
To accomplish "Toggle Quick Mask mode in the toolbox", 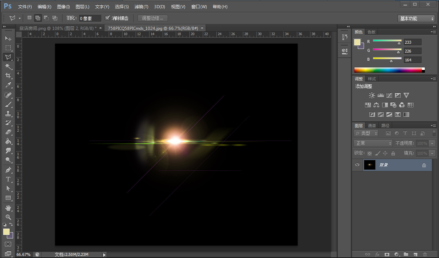I will 8,244.
